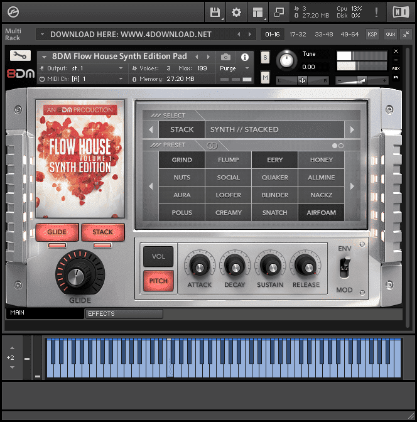This screenshot has width=417, height=422.
Task: Open the workspace layout panel icon
Action: tap(257, 12)
